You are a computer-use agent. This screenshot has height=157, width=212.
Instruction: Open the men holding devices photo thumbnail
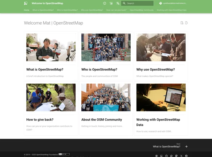pos(161,47)
